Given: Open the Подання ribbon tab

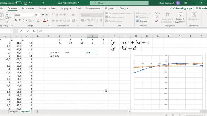Looking at the screenshot, I should (x=110, y=8).
